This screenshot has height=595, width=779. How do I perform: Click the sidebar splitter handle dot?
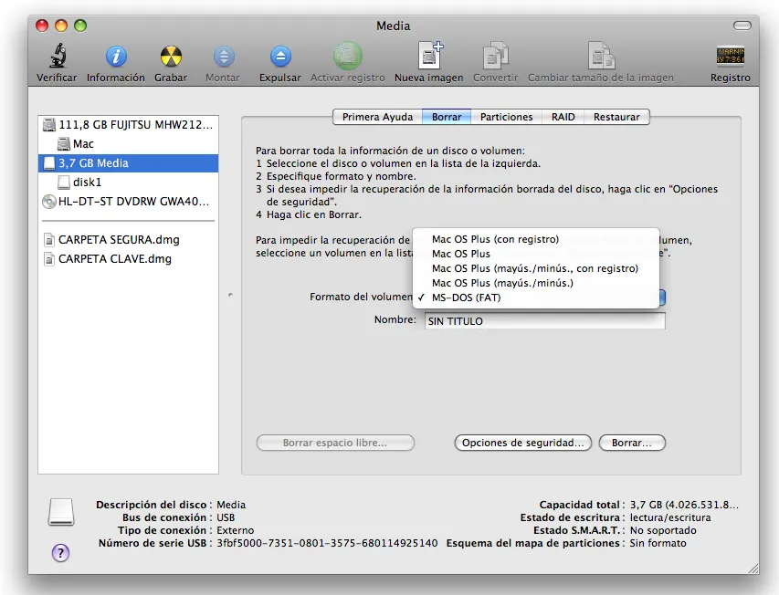[230, 296]
